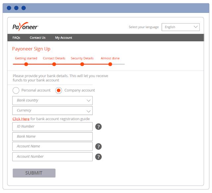The height and width of the screenshot is (193, 212).
Task: Open help icon beside ID Number
Action: (x=98, y=127)
